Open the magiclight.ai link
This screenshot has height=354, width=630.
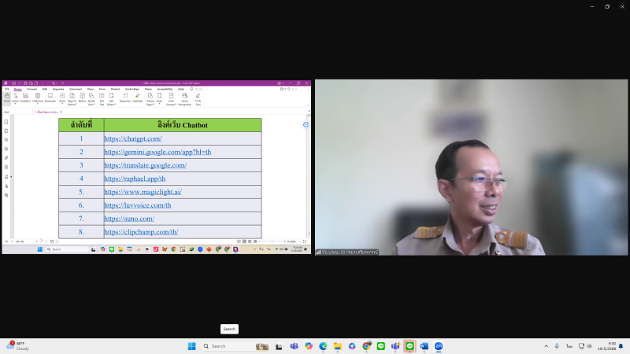click(143, 191)
